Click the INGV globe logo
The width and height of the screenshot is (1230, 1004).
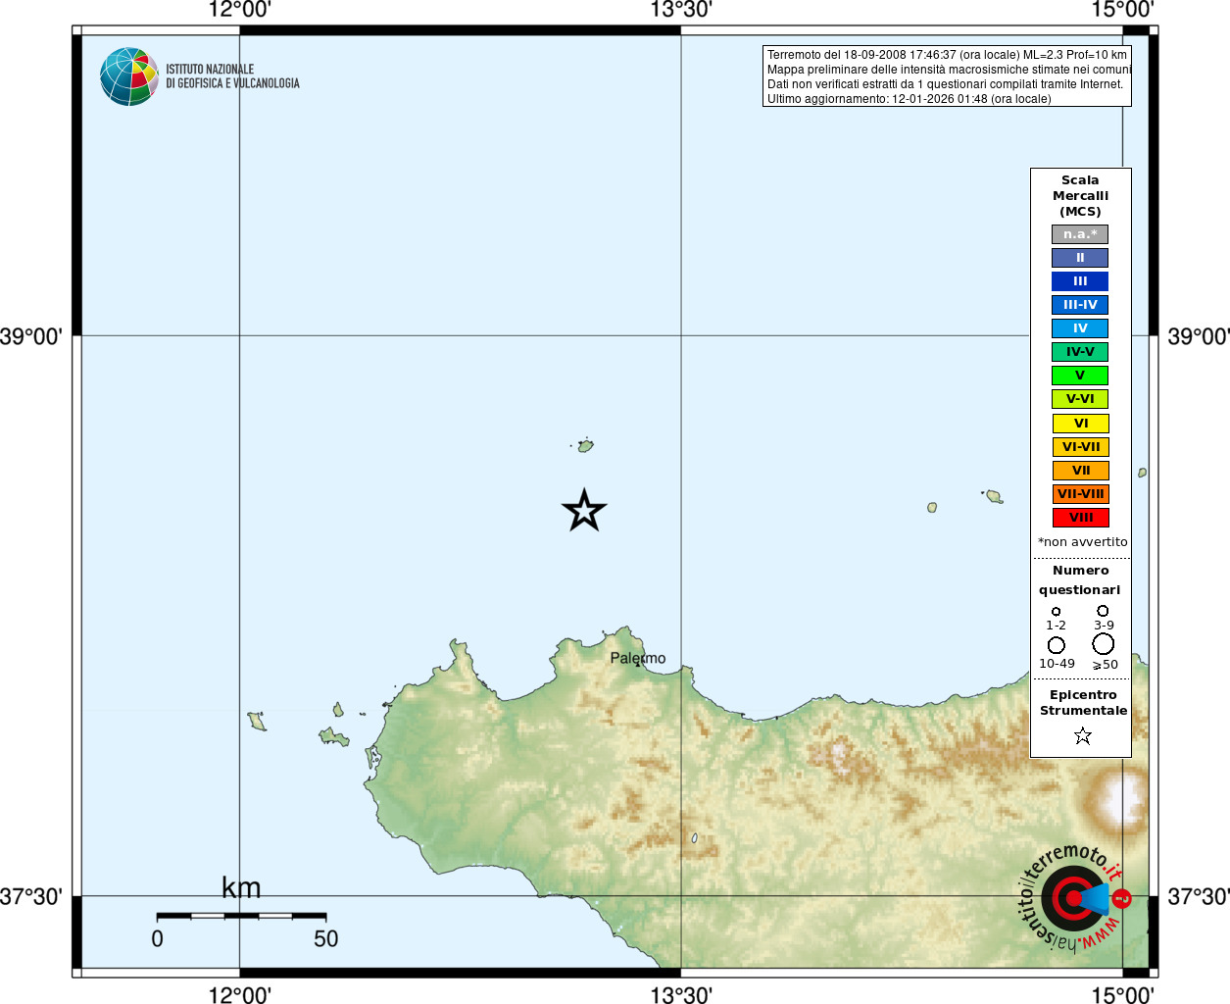pyautogui.click(x=129, y=76)
